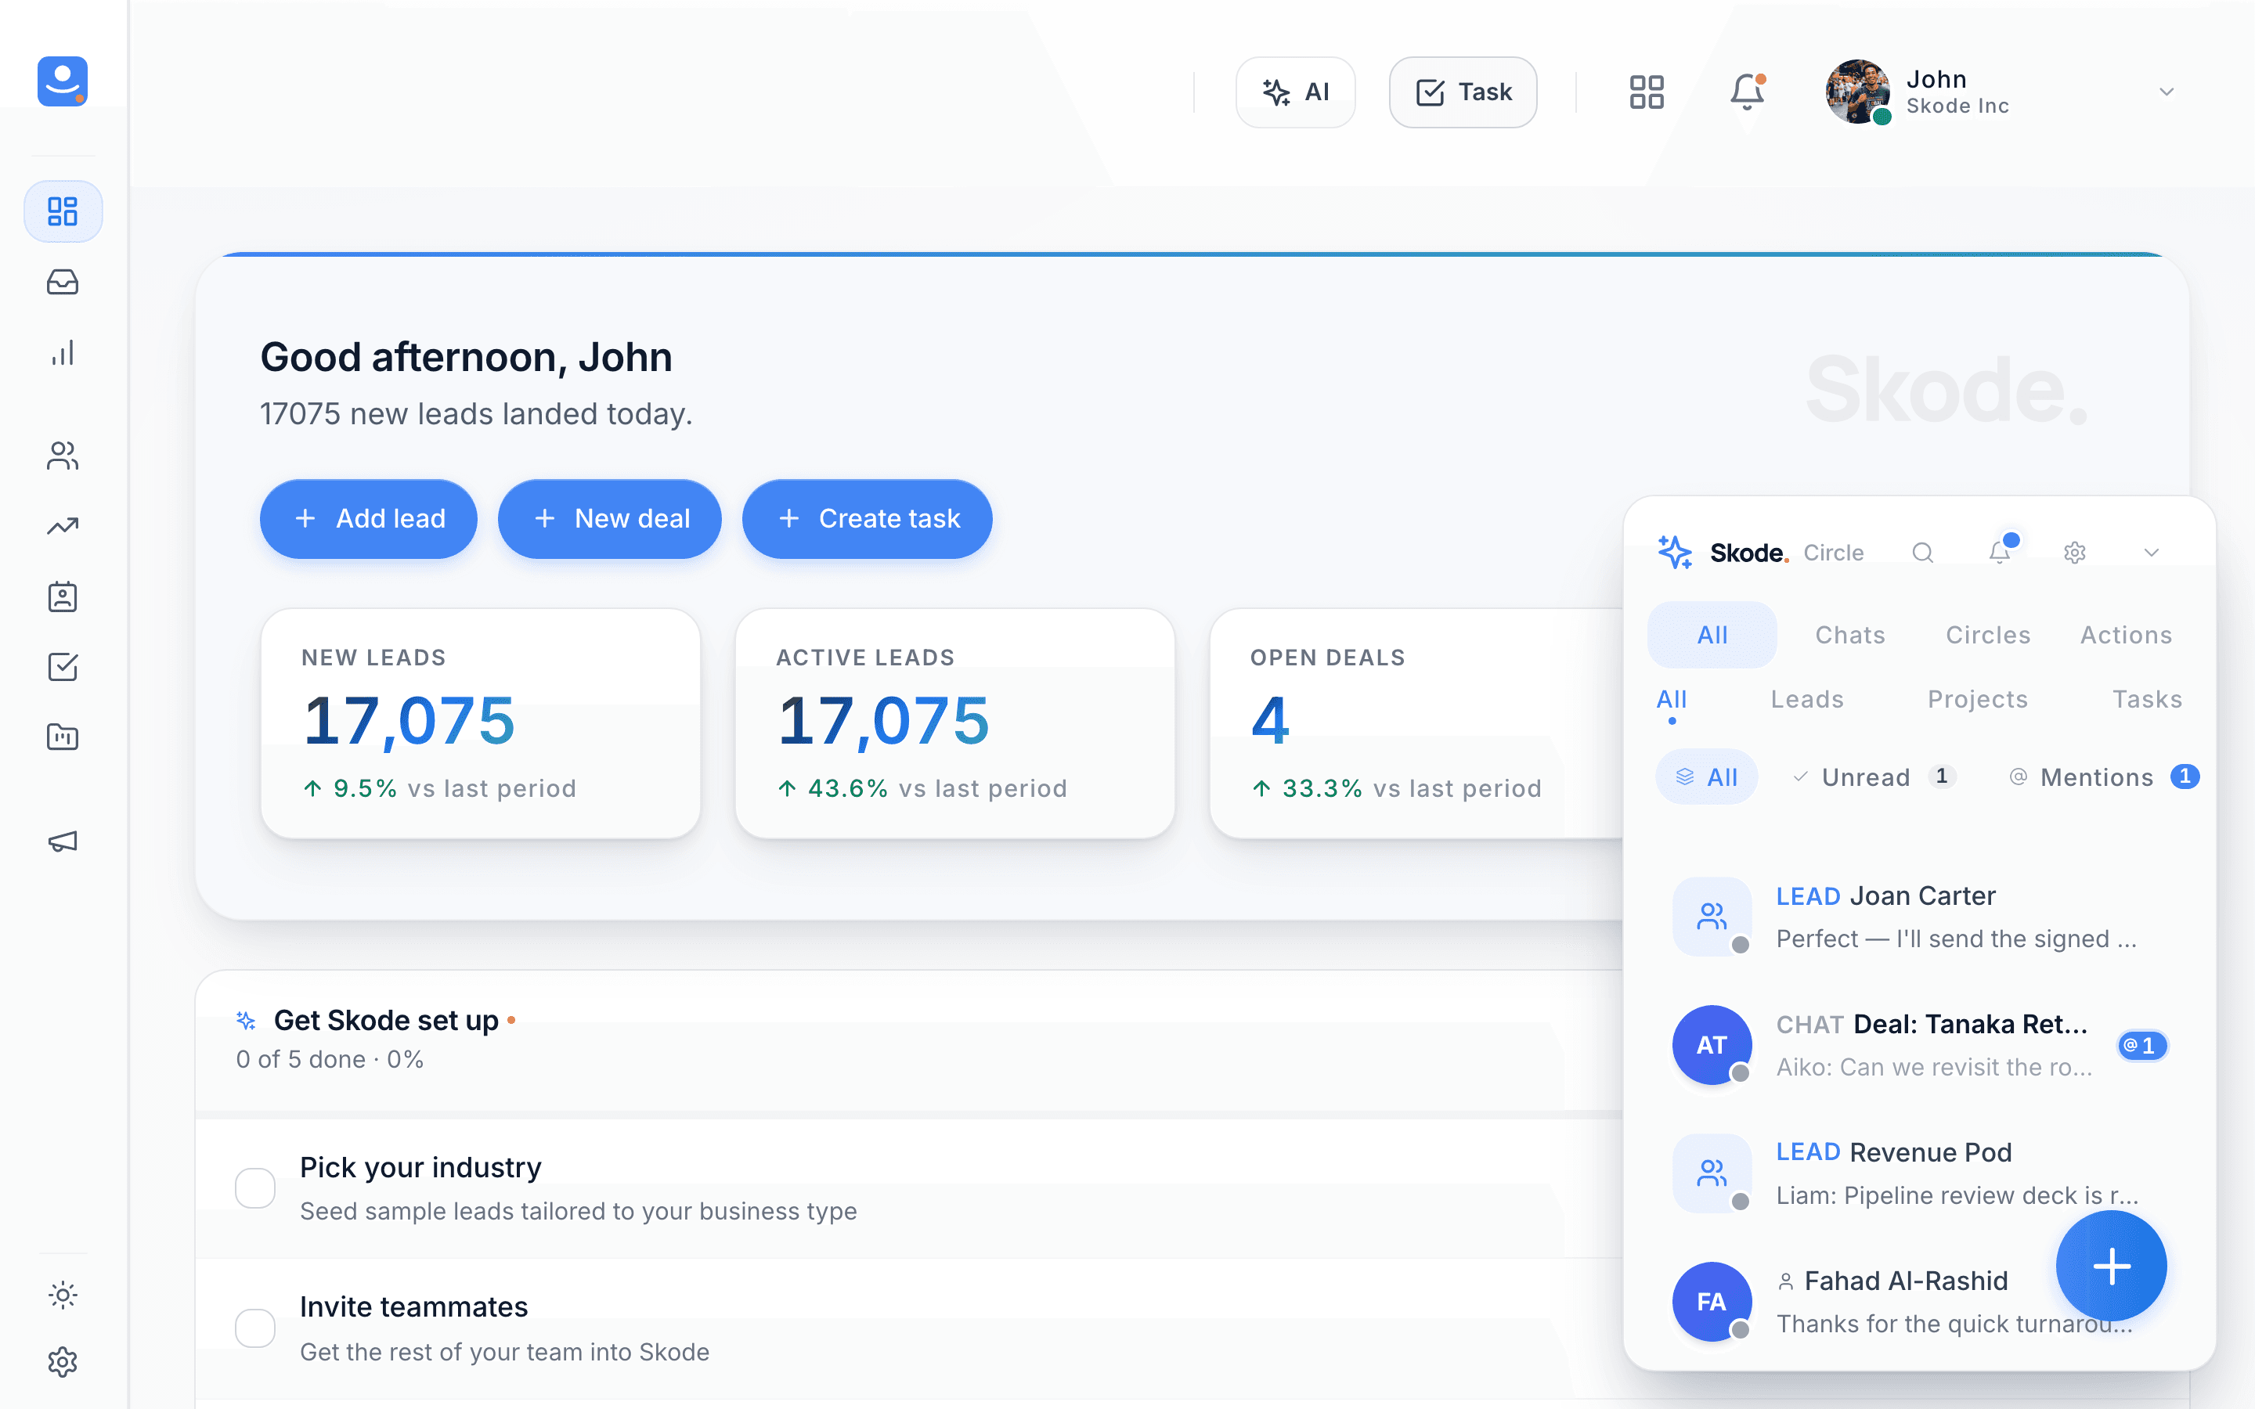Check the Invite teammates checkbox
This screenshot has height=1409, width=2255.
click(254, 1328)
